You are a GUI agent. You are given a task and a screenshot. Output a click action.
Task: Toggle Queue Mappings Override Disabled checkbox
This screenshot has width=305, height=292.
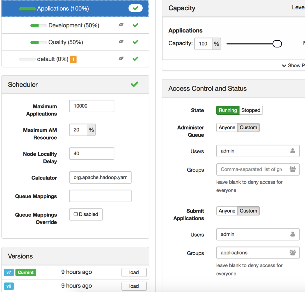76,214
